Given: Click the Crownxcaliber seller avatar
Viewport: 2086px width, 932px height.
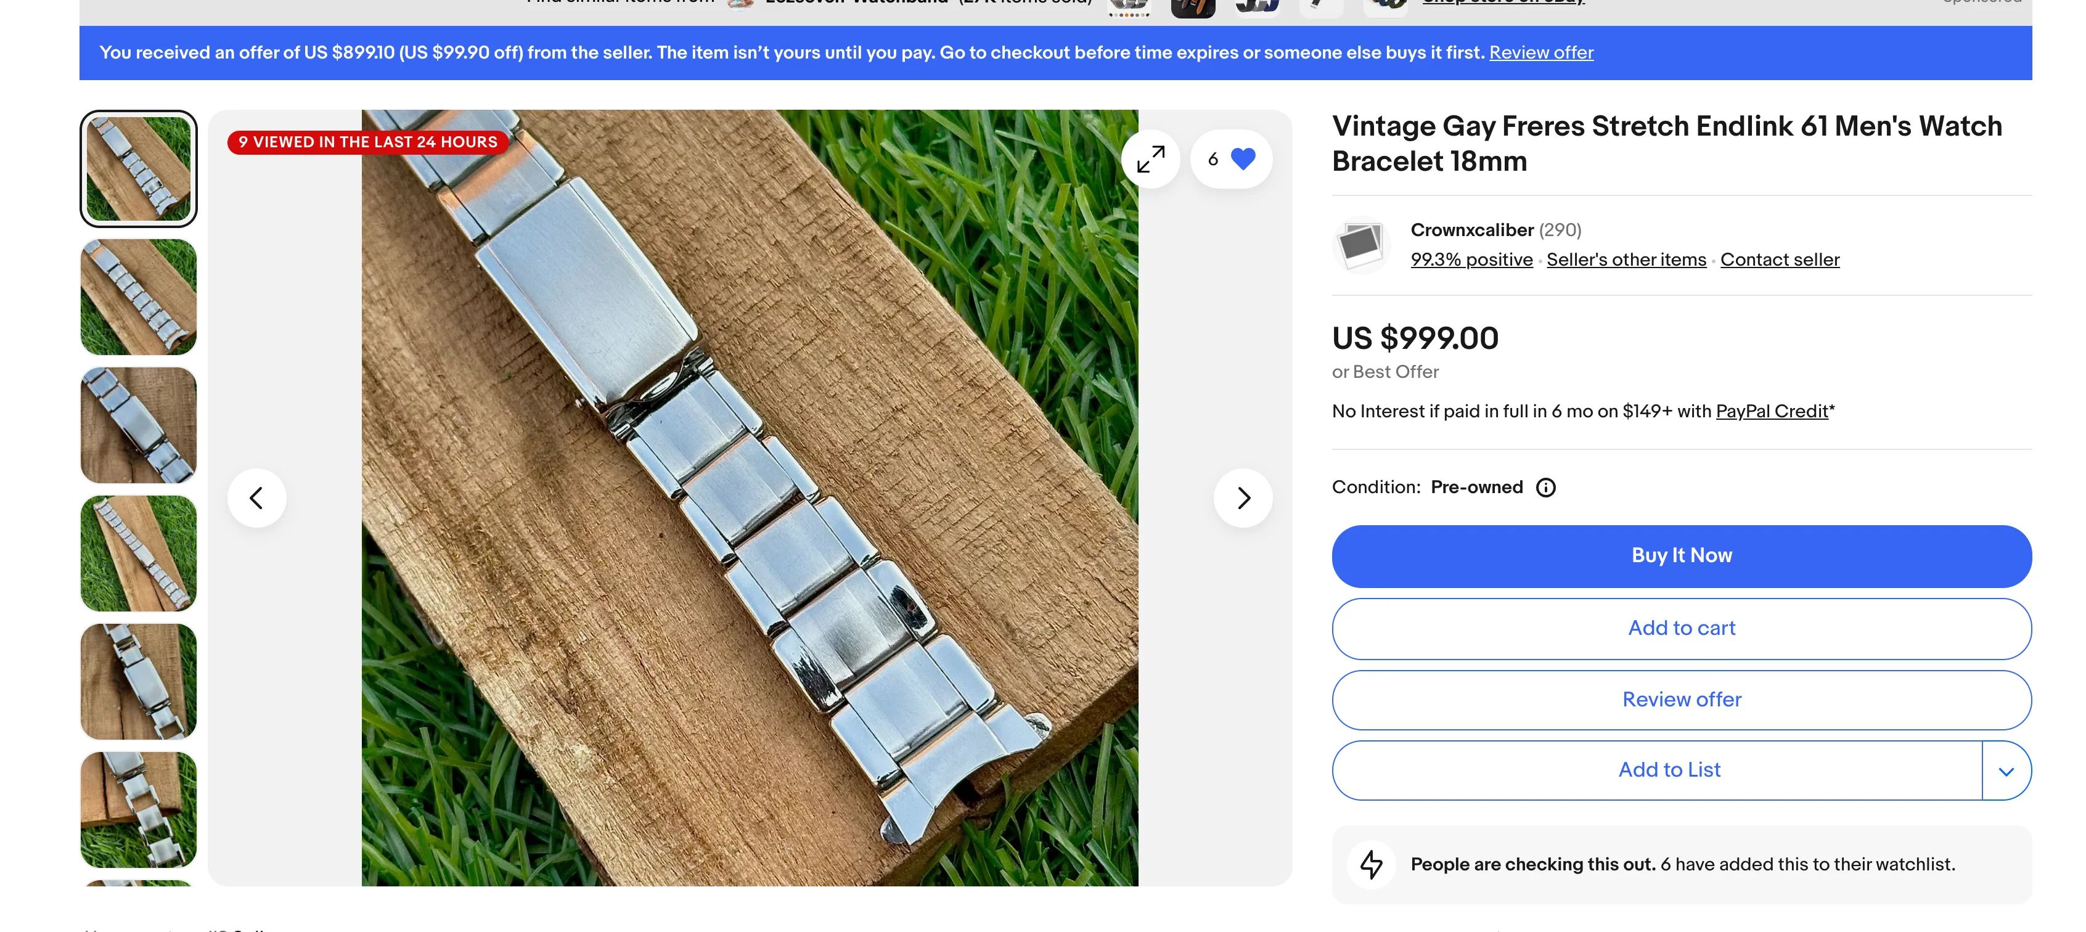Looking at the screenshot, I should pyautogui.click(x=1360, y=245).
